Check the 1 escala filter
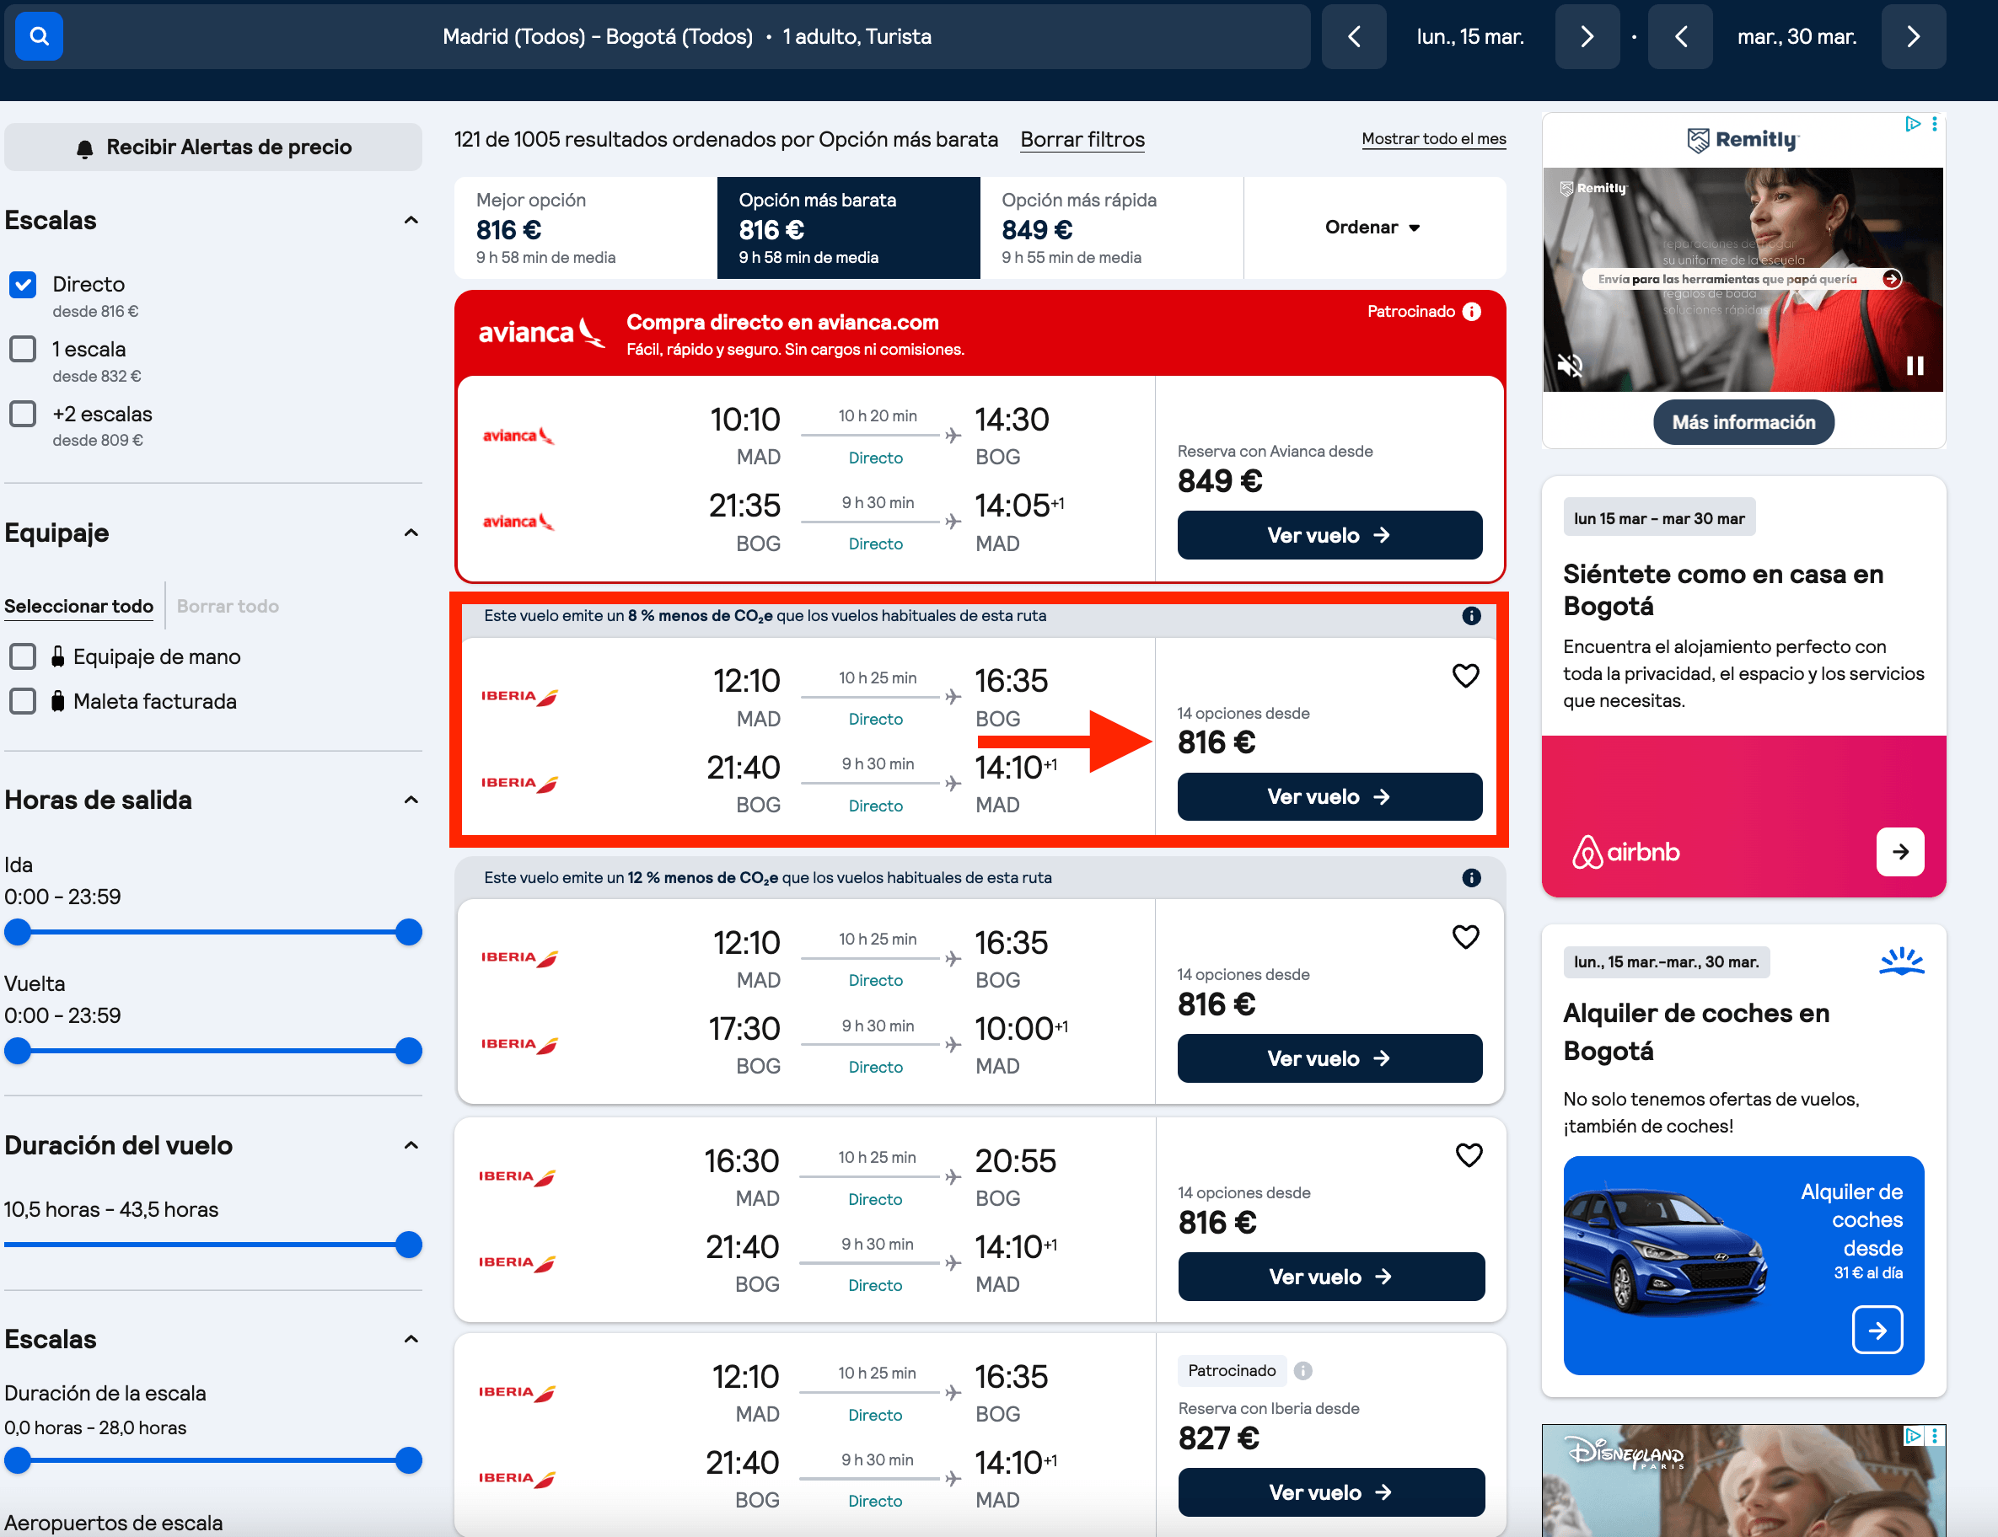Image resolution: width=1998 pixels, height=1537 pixels. point(23,349)
